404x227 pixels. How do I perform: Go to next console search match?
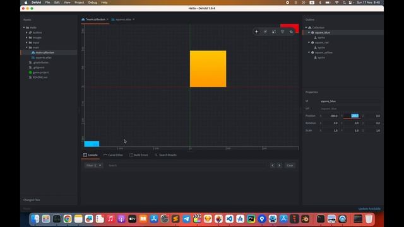pyautogui.click(x=279, y=165)
